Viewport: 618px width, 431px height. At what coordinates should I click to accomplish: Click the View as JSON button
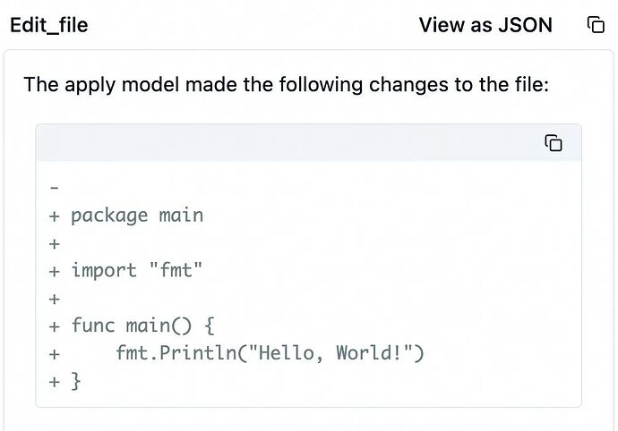coord(485,25)
